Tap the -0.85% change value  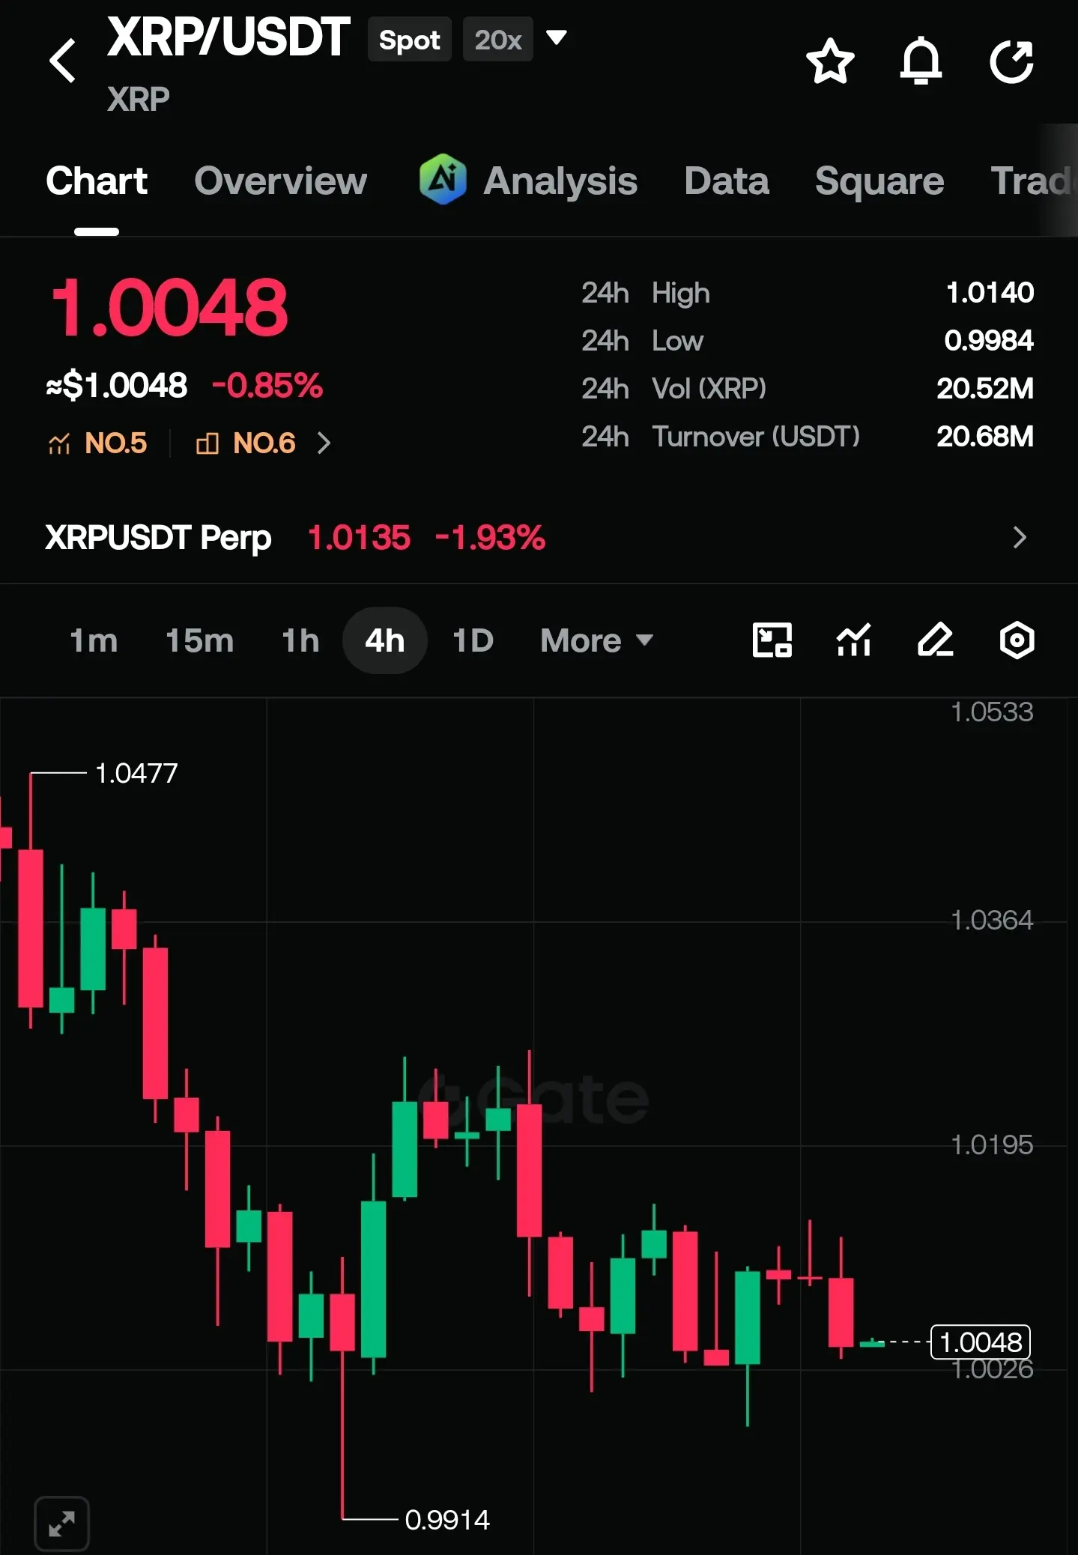[267, 386]
